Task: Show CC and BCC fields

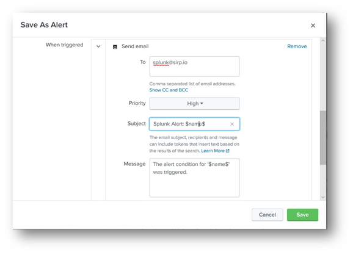Action: (x=169, y=90)
